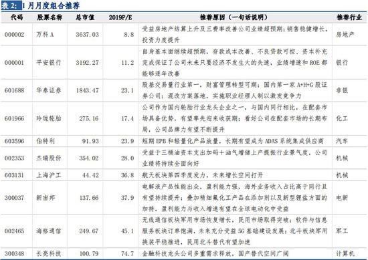Viewport: 368px width, 260px height.
Task: Select stock name 万科A
Action: coord(45,35)
